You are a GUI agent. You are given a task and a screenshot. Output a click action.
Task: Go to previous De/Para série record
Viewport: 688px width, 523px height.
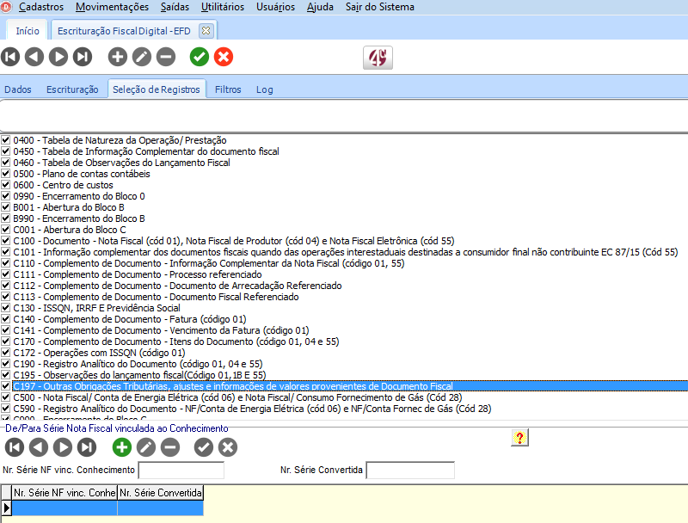click(39, 447)
